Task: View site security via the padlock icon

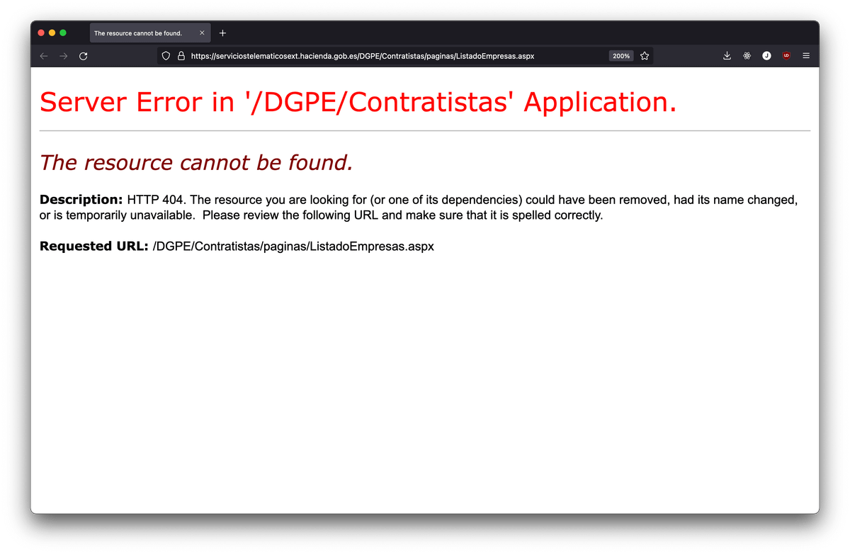Action: (x=181, y=56)
